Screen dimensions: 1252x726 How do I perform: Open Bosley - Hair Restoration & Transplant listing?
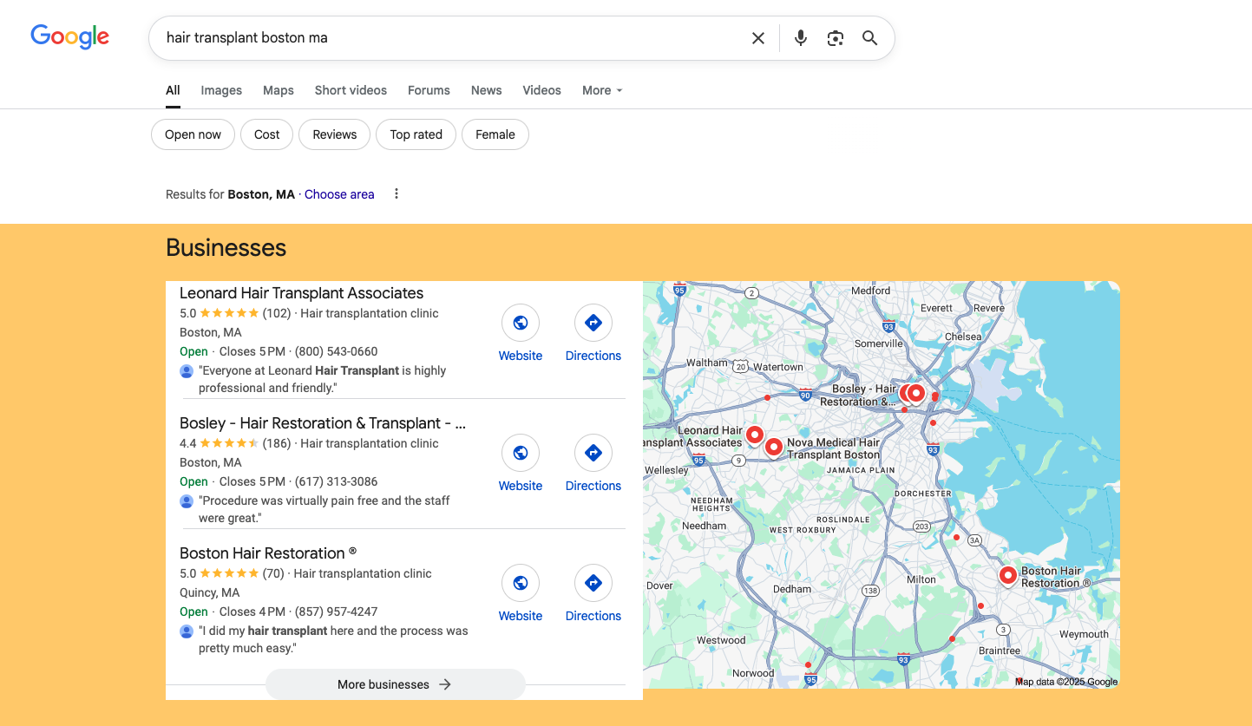tap(323, 423)
